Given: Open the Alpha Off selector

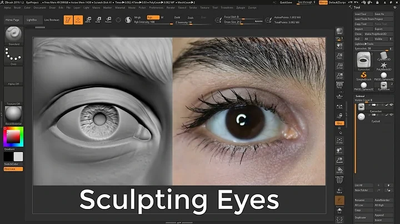Looking at the screenshot, I should click(x=13, y=75).
